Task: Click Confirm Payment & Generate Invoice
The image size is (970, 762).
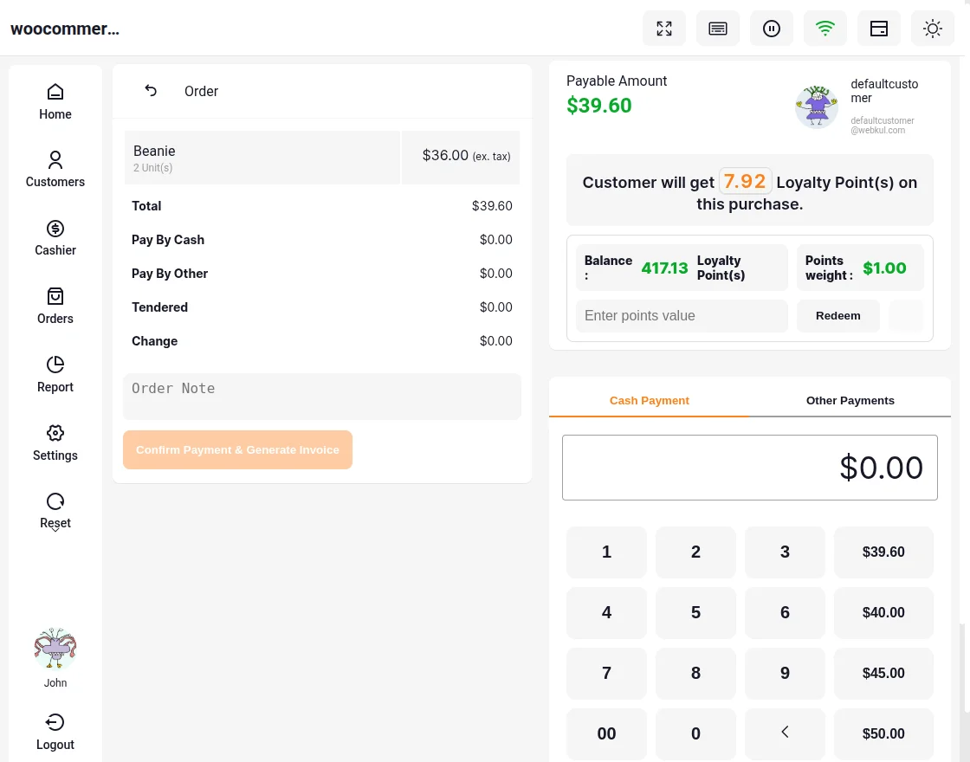Action: coord(237,449)
